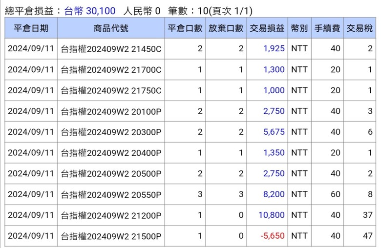This screenshot has width=381, height=248.
Task: Click profit 2,750 in 20500P row
Action: coord(274,173)
